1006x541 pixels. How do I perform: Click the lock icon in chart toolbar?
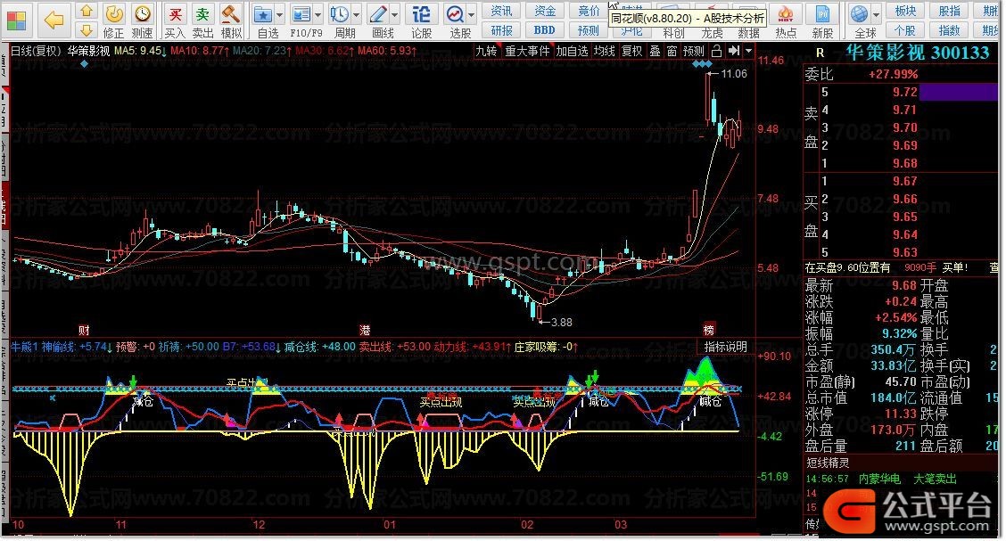click(717, 51)
